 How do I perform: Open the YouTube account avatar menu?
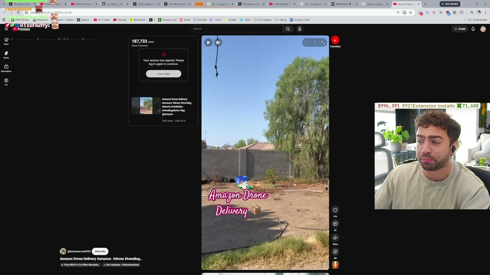pyautogui.click(x=483, y=29)
